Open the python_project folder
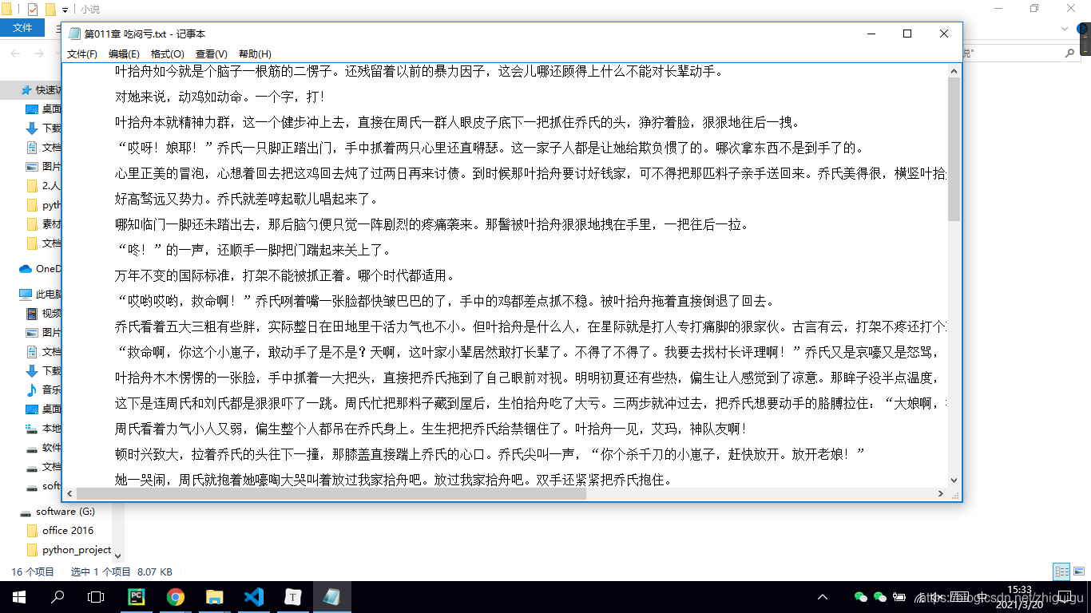This screenshot has height=613, width=1091. pyautogui.click(x=77, y=549)
